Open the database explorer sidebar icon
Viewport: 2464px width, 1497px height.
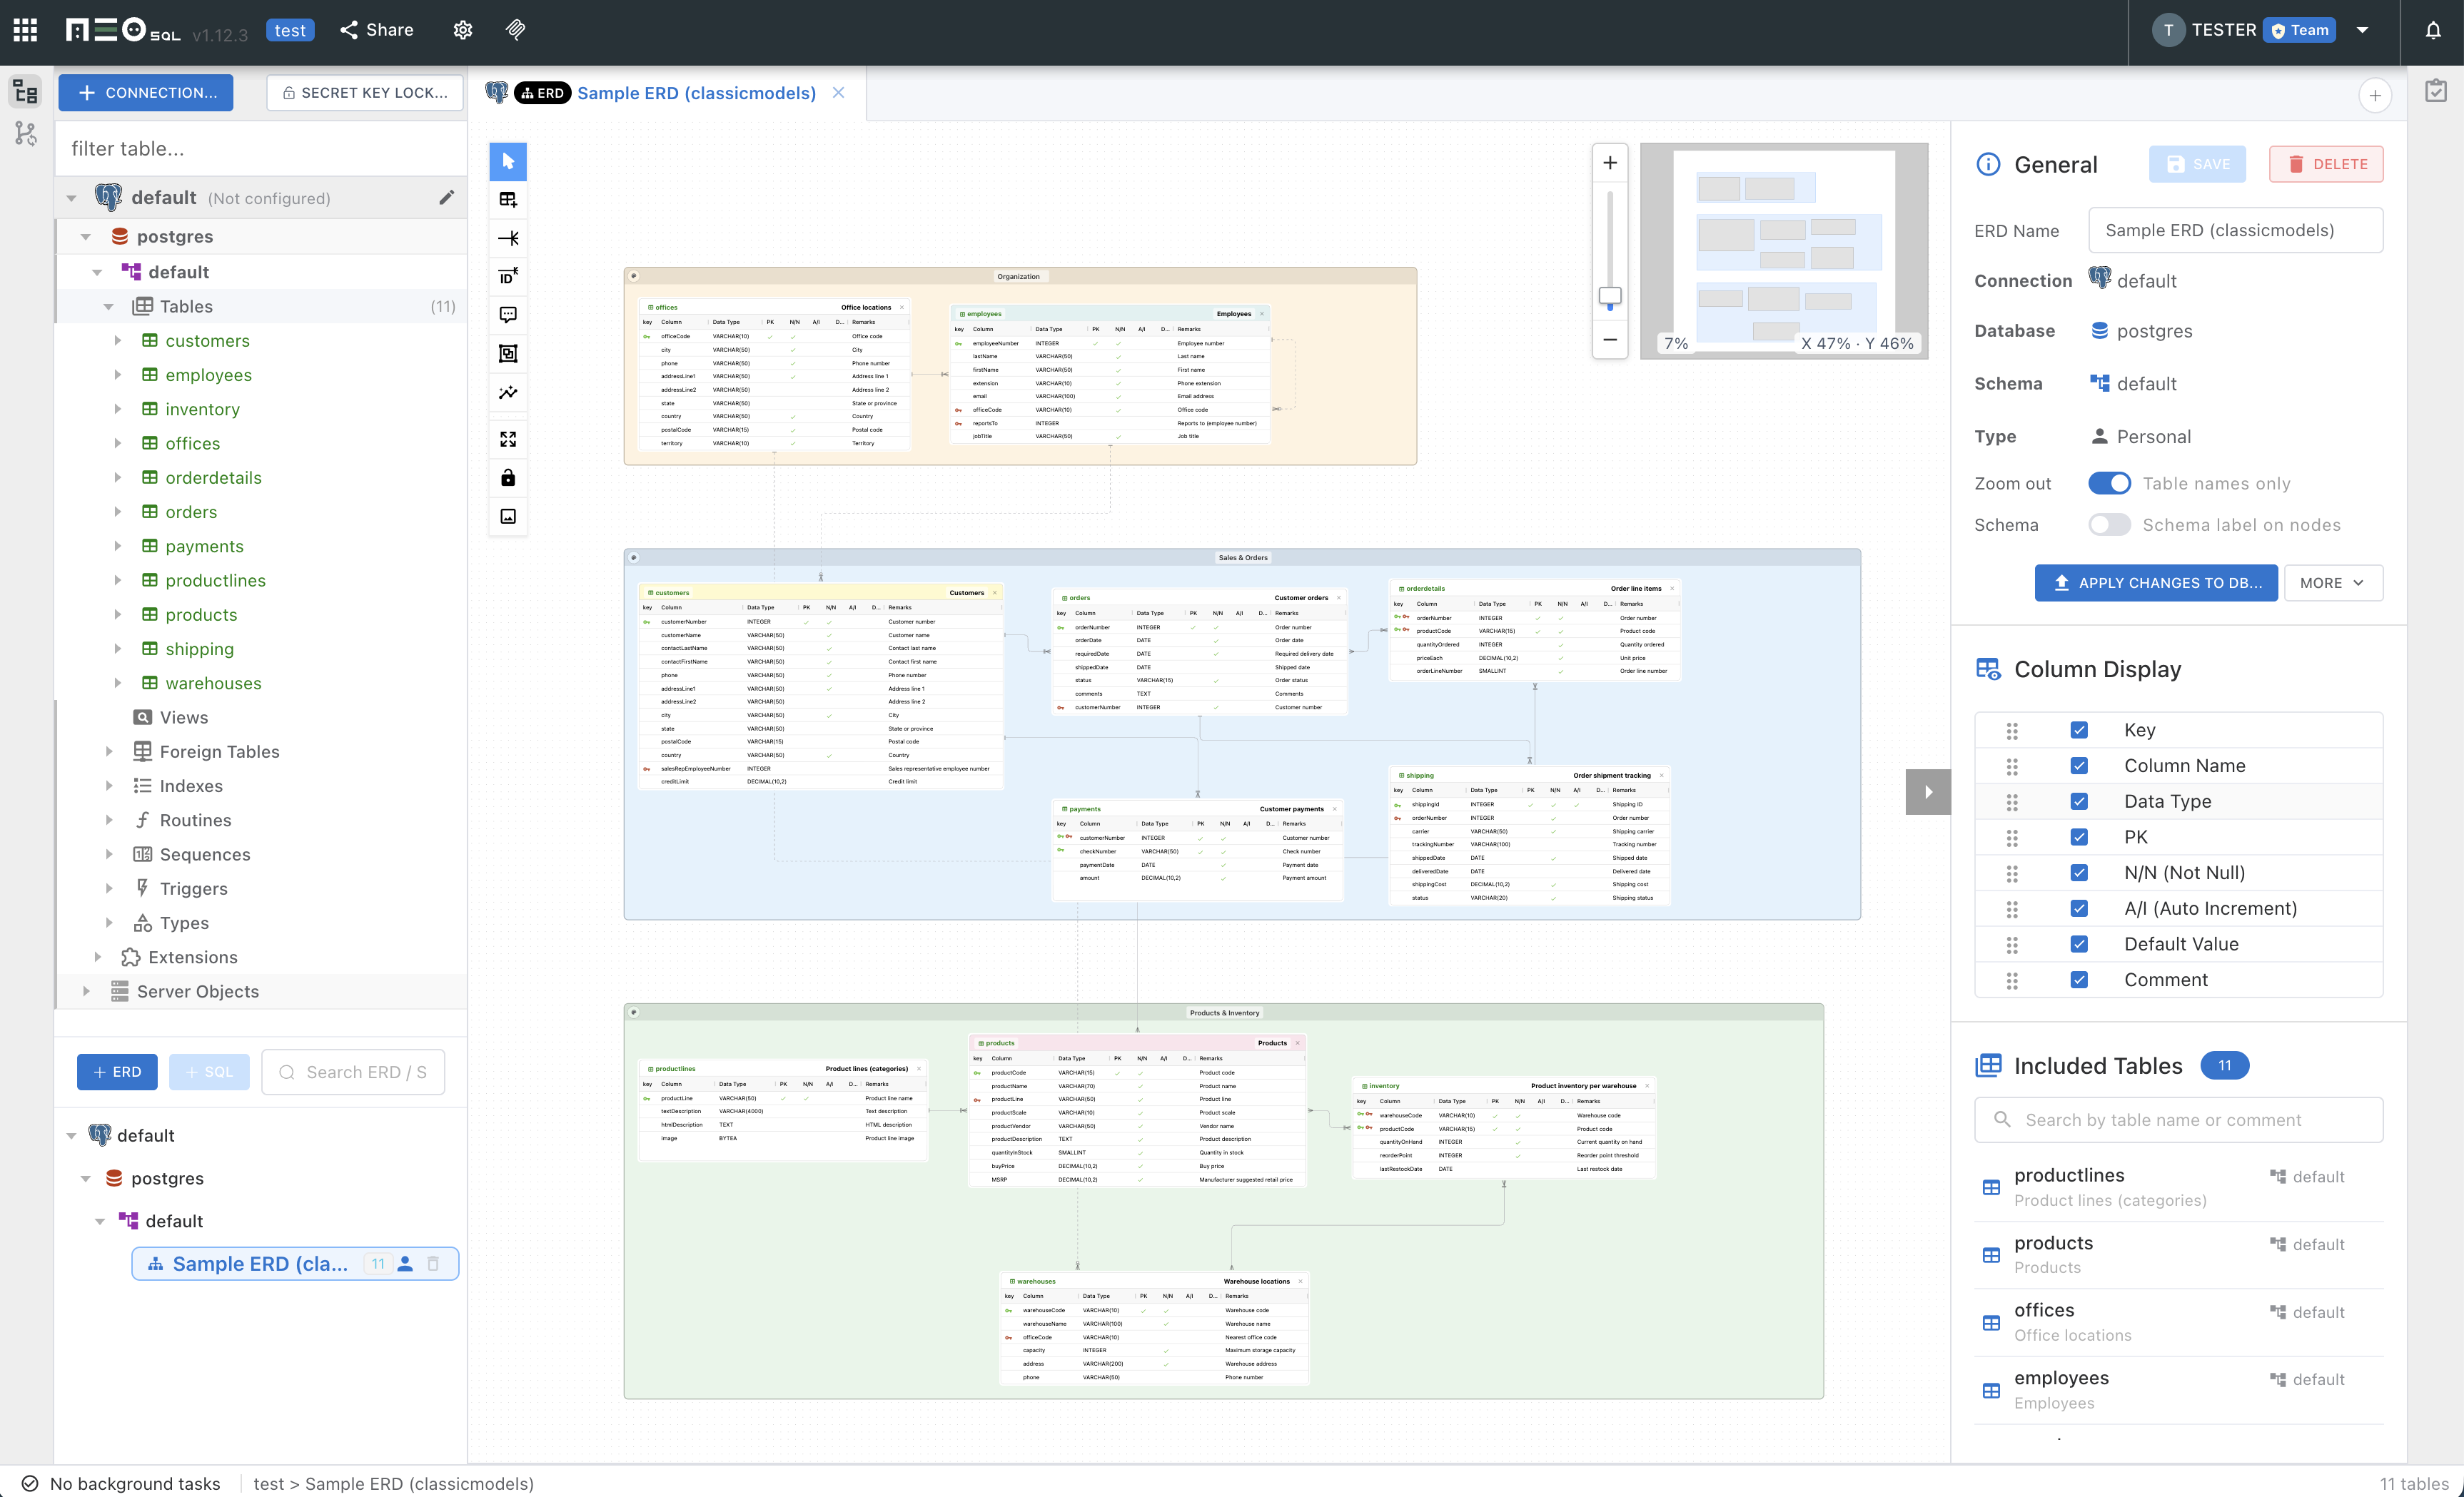[x=26, y=93]
